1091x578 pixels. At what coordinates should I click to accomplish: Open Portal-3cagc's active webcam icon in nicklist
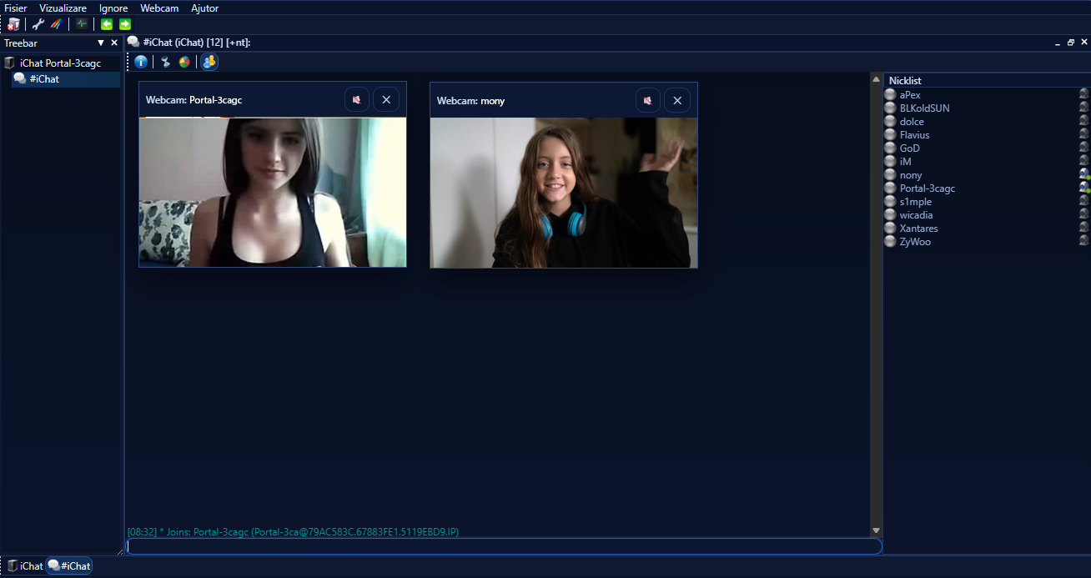(1083, 188)
